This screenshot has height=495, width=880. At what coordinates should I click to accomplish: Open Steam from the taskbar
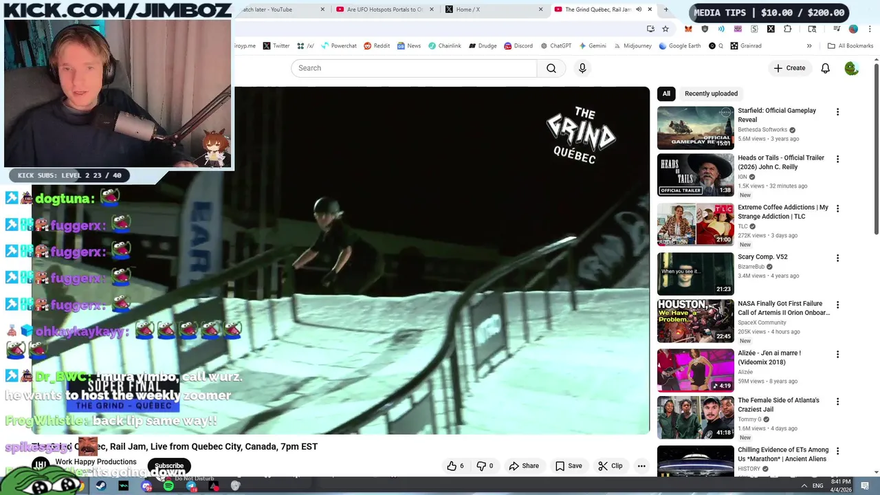point(100,486)
